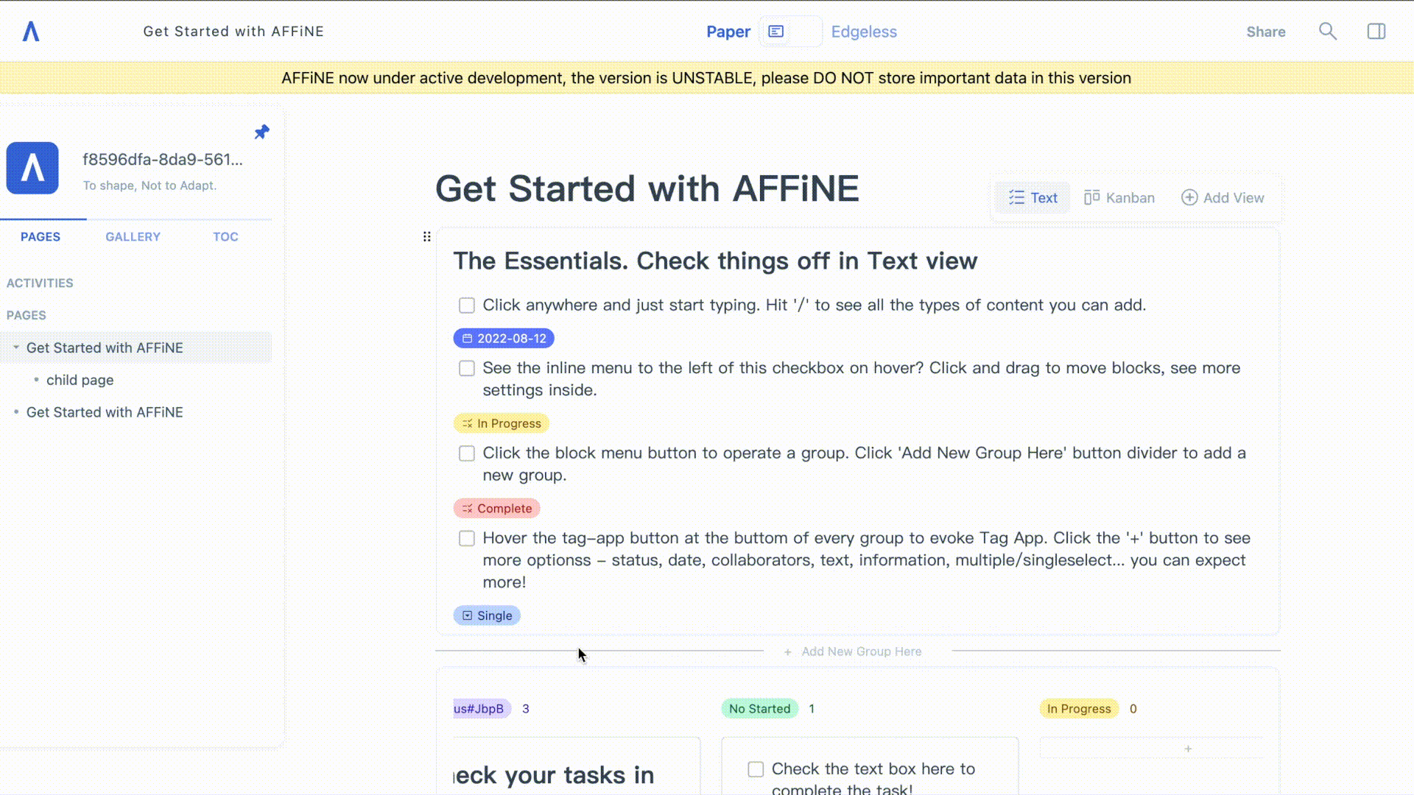The height and width of the screenshot is (795, 1414).
Task: Click the 'Get Started with AFFiNE' page title heading
Action: (x=647, y=188)
